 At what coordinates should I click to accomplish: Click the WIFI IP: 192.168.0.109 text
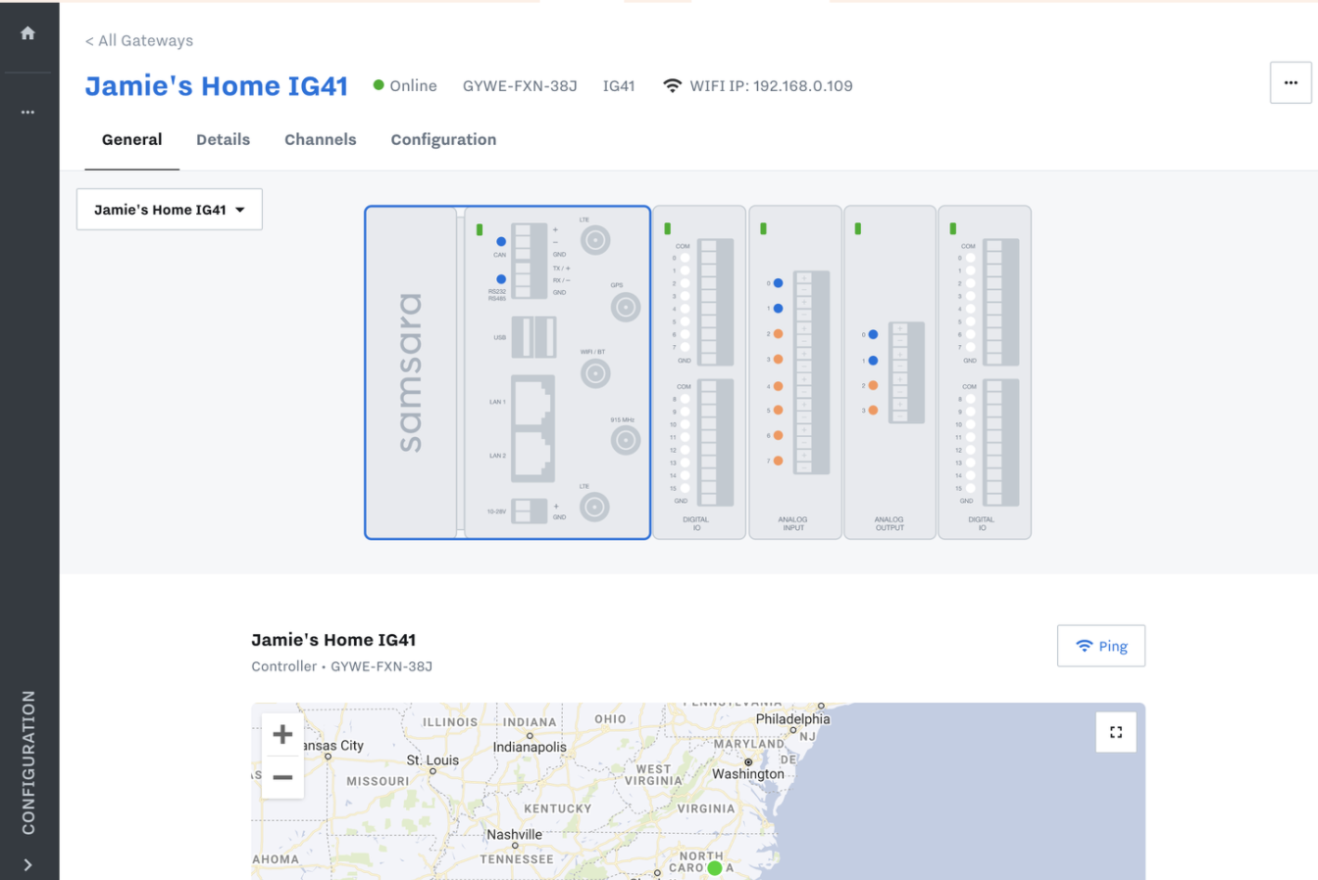771,86
